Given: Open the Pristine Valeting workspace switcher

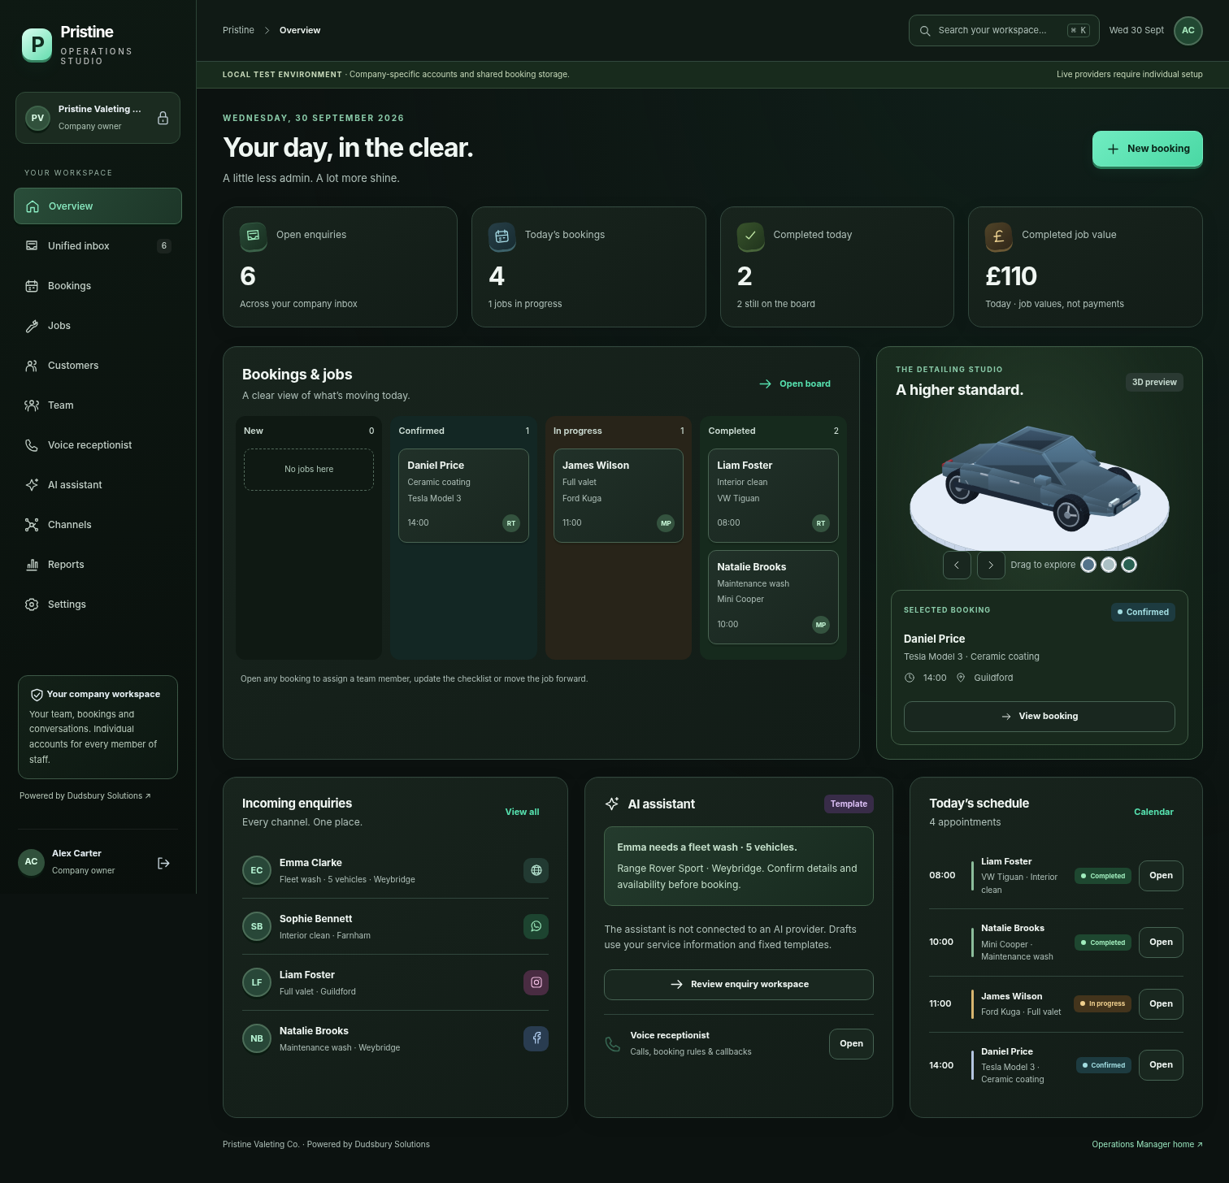Looking at the screenshot, I should point(98,118).
